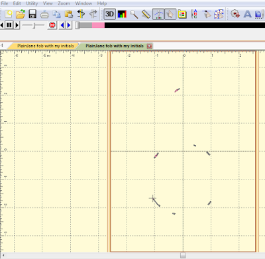This screenshot has width=265, height=259.
Task: Open an existing design with folder icon
Action: [21, 14]
